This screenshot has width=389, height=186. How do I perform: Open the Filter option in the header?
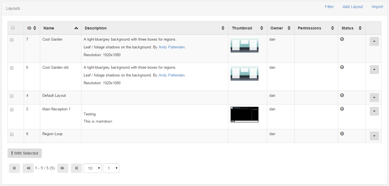tap(329, 7)
